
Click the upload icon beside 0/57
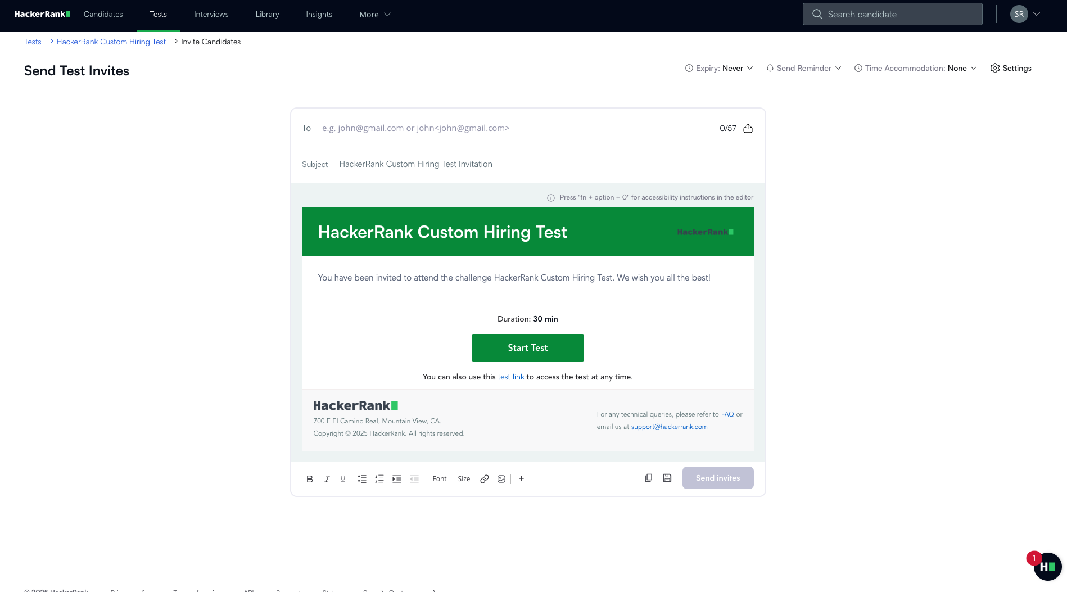pyautogui.click(x=748, y=128)
